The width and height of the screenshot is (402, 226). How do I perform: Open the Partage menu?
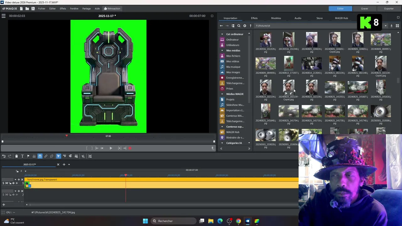click(x=87, y=8)
